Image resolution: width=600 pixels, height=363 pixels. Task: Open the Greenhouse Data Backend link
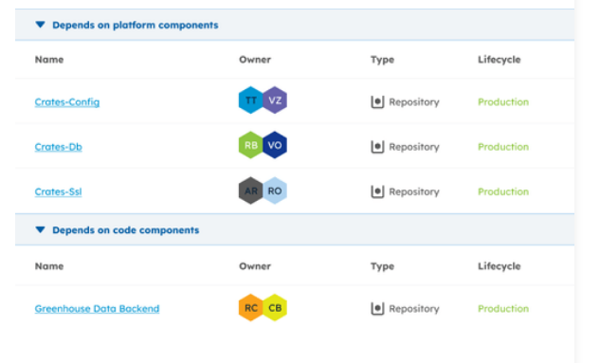pyautogui.click(x=97, y=309)
